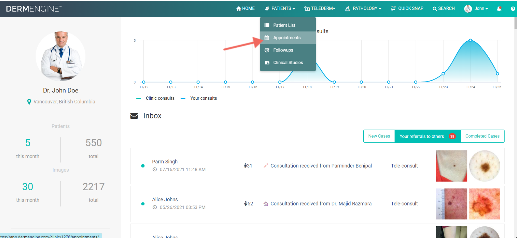Click the Search magnifier icon
Screen dimensions: 517x238
(x=435, y=9)
